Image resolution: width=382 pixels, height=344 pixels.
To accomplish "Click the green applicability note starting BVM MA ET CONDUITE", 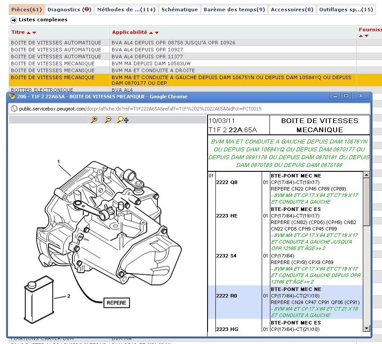I will (x=289, y=153).
